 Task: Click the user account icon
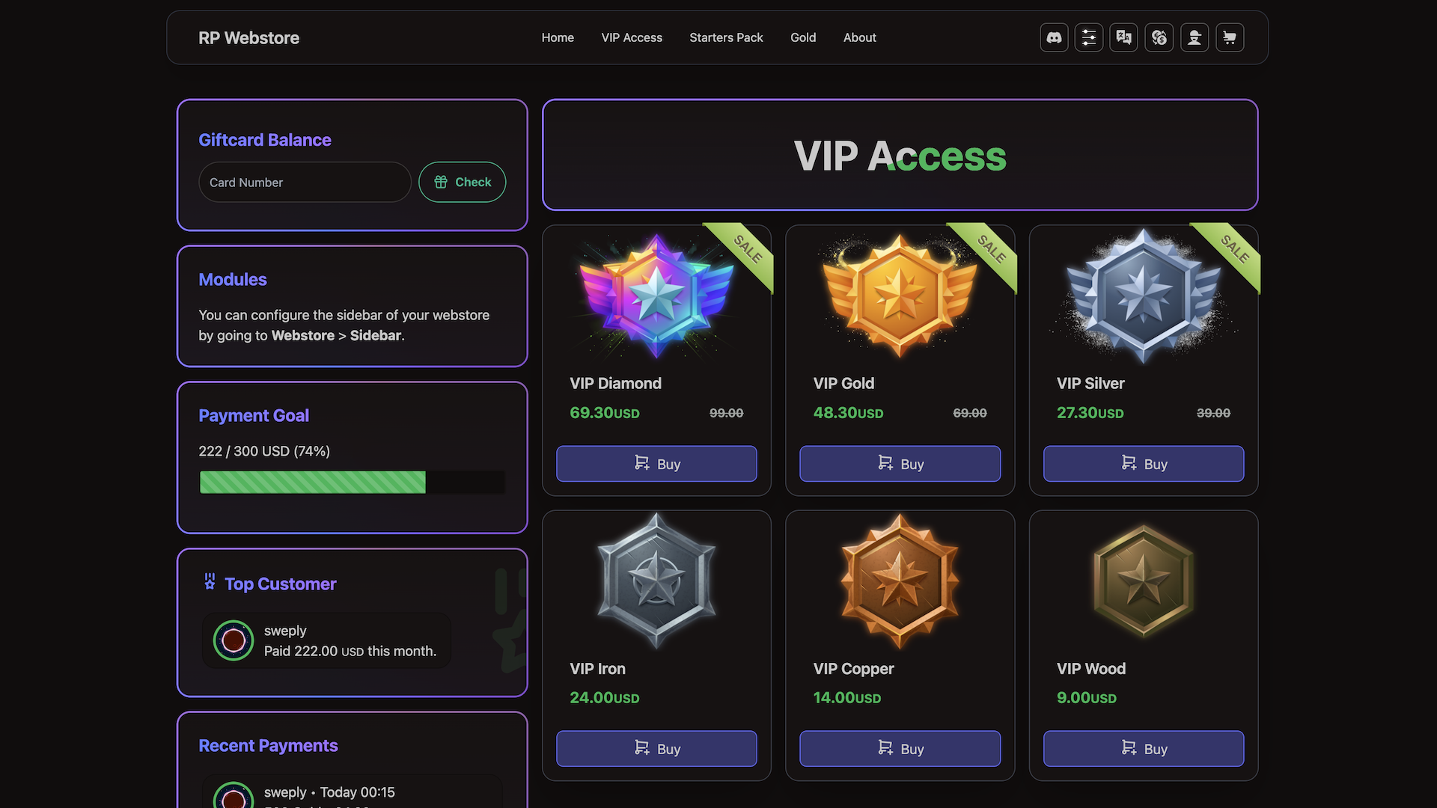[x=1195, y=37]
